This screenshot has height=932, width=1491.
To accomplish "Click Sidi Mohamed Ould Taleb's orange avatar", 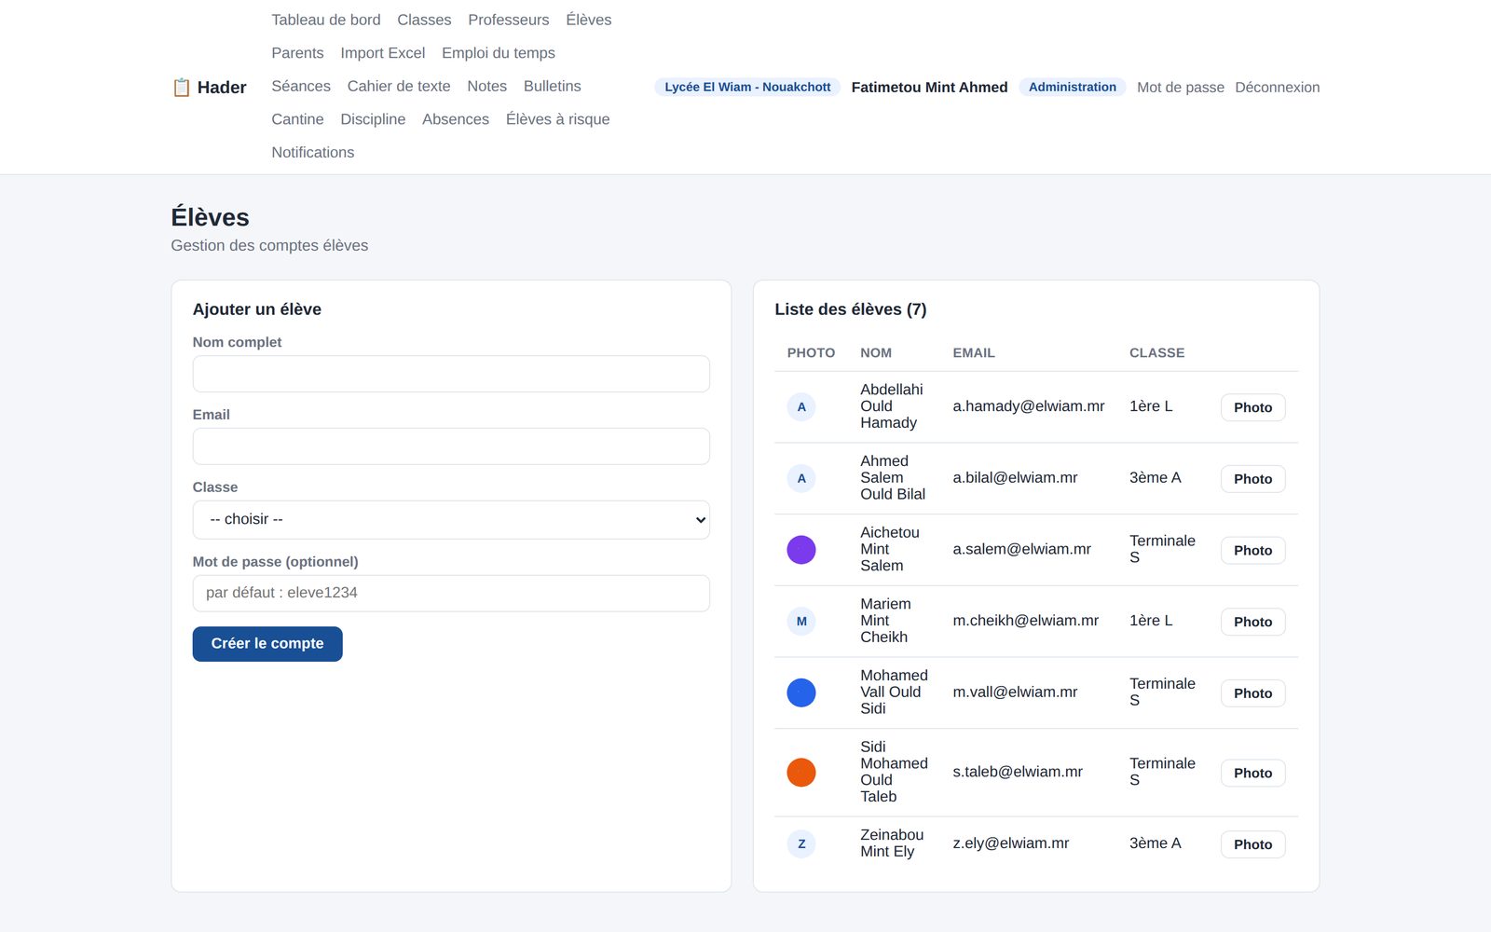I will tap(801, 773).
